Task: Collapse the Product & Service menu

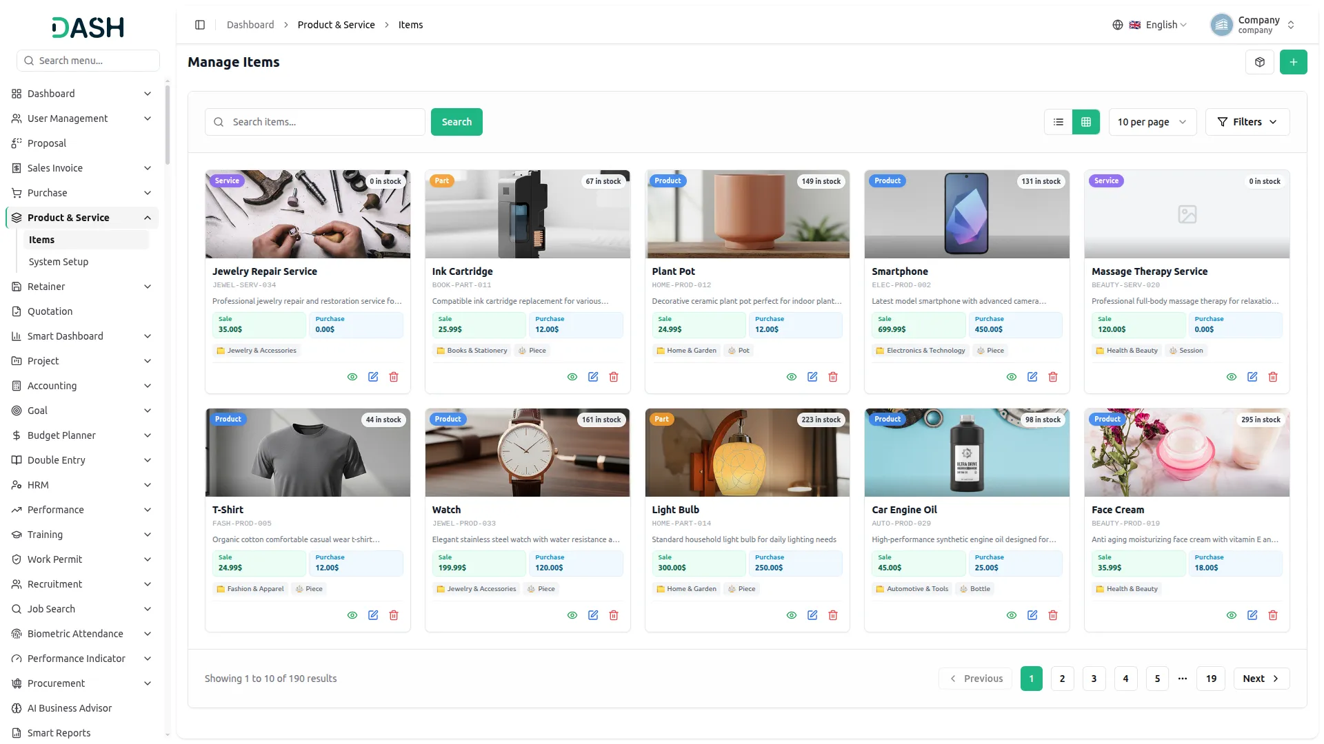Action: pyautogui.click(x=81, y=218)
